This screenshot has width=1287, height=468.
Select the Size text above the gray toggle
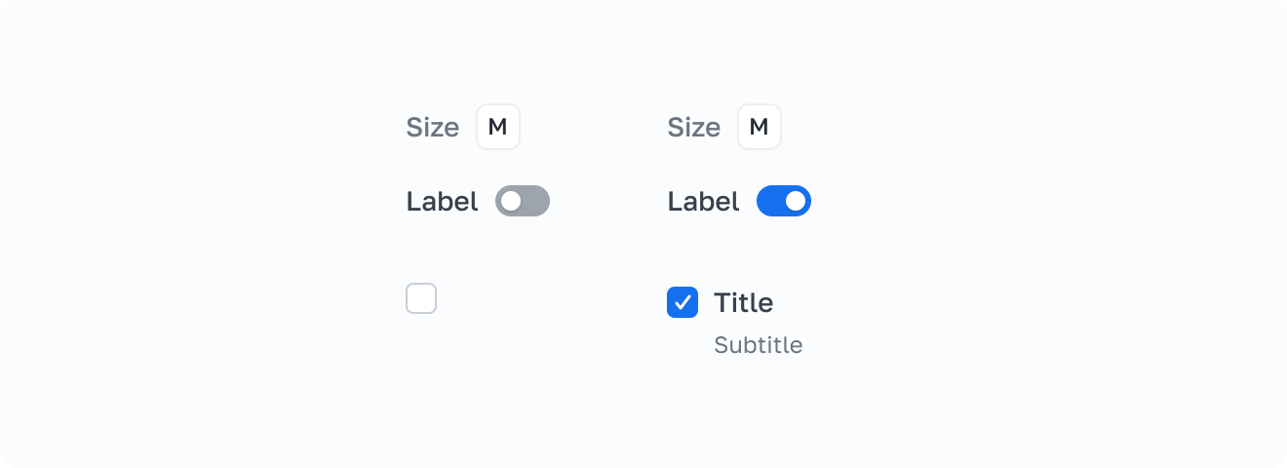pos(432,128)
